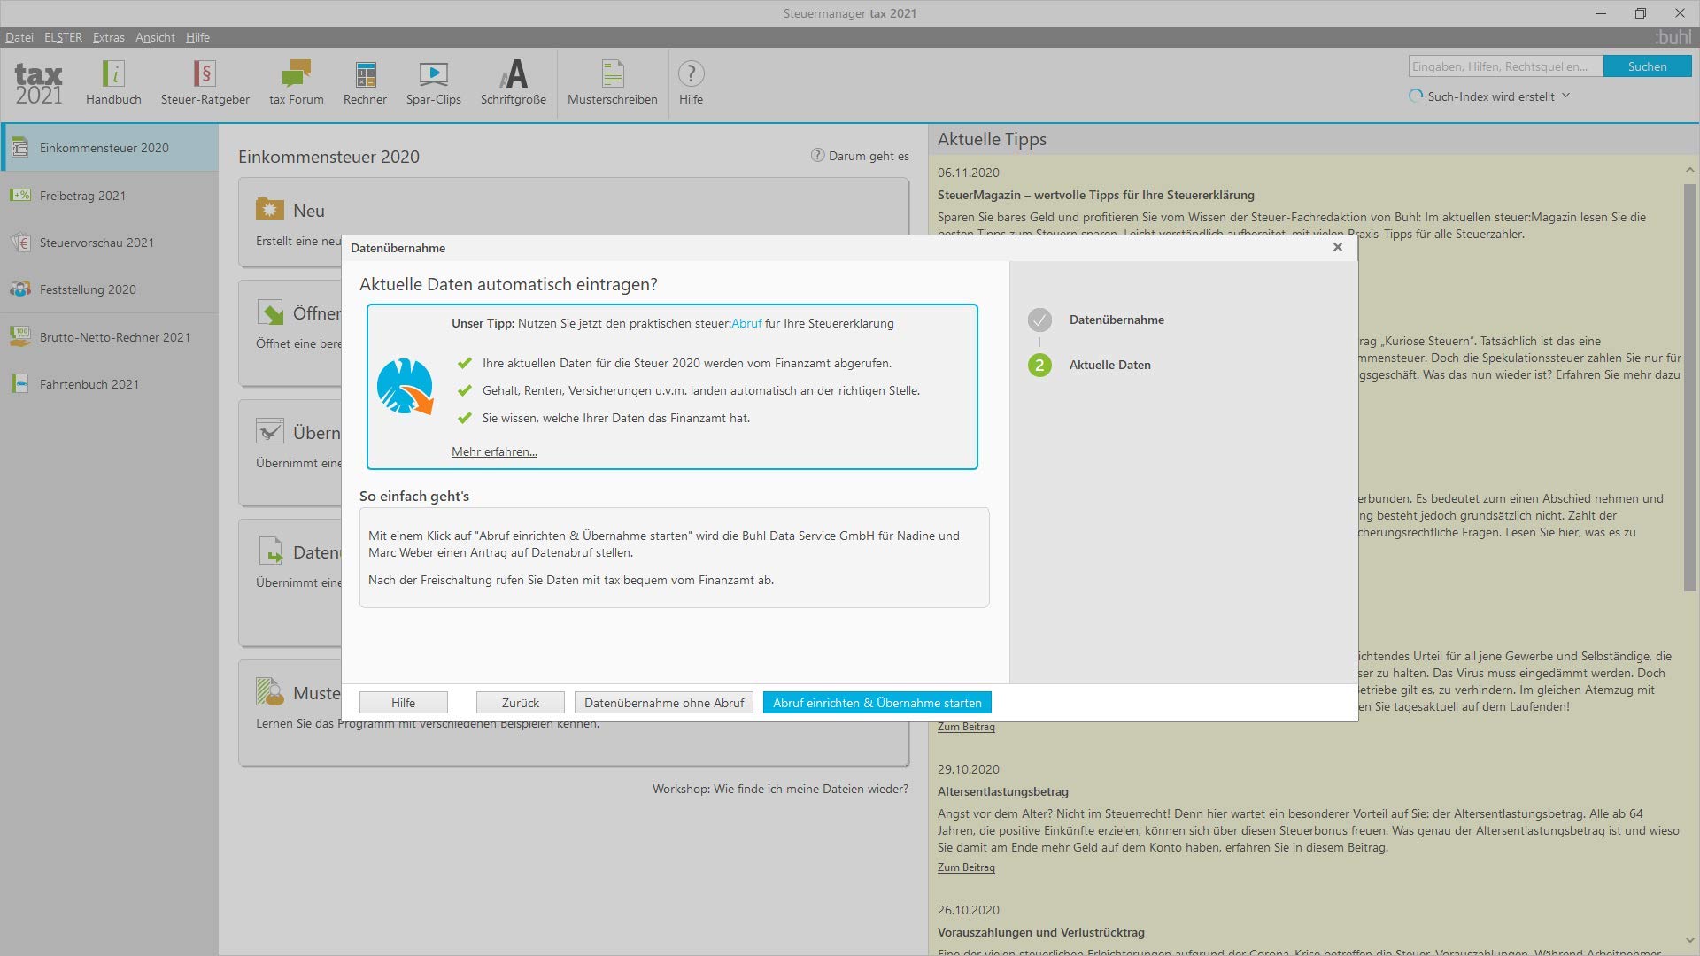
Task: Select Freibetrag 2021 sidebar icon
Action: [19, 195]
